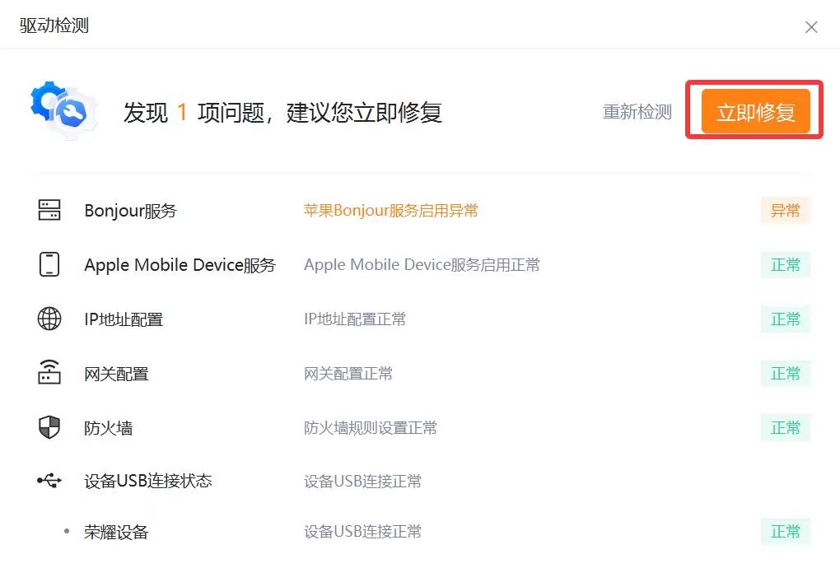Click the 正常 badge for 网关配置
Image resolution: width=840 pixels, height=568 pixels.
(x=785, y=374)
